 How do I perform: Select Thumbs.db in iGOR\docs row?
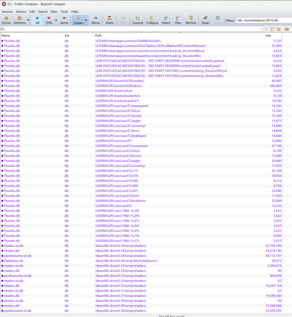pos(12,86)
